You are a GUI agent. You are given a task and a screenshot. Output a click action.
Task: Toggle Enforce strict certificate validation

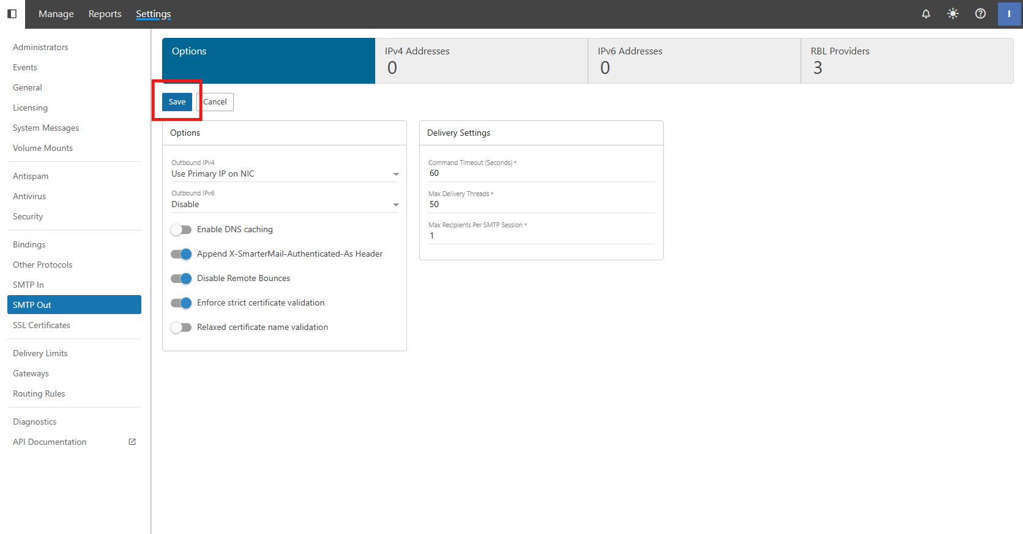(181, 303)
